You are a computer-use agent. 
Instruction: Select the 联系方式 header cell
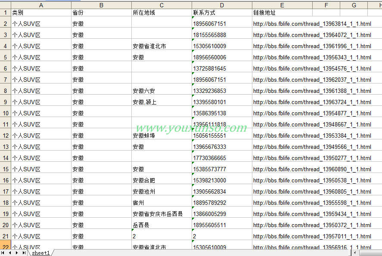coord(222,13)
